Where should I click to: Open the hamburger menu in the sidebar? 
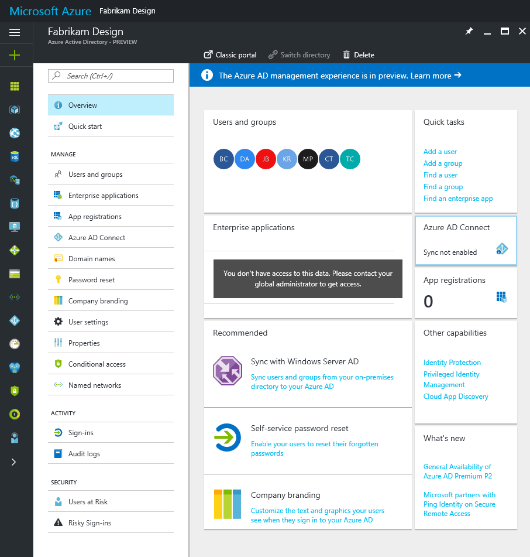pos(15,33)
